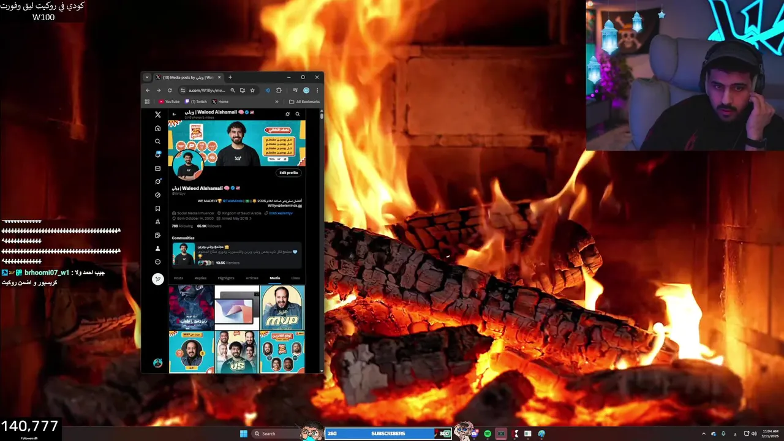Open the Grok icon in the X sidebar
This screenshot has height=441, width=784.
(x=157, y=181)
